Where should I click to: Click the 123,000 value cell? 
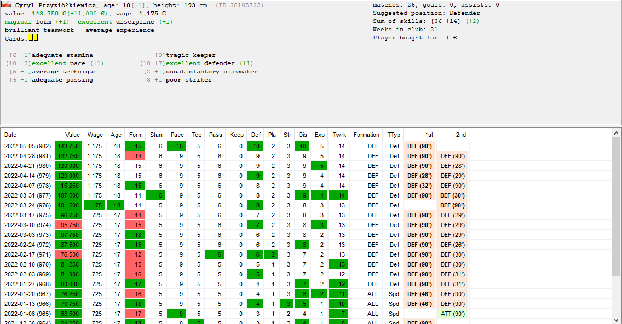pyautogui.click(x=68, y=176)
